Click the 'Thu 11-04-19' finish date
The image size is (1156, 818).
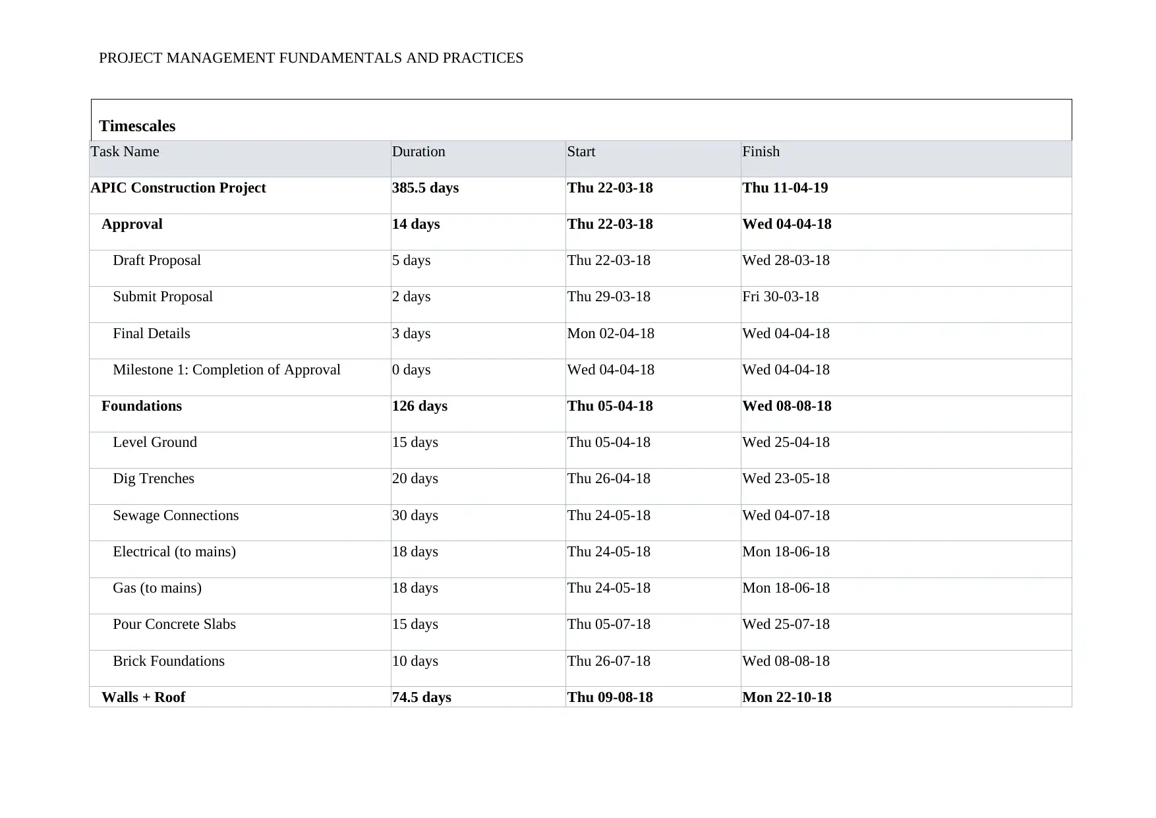coord(785,188)
